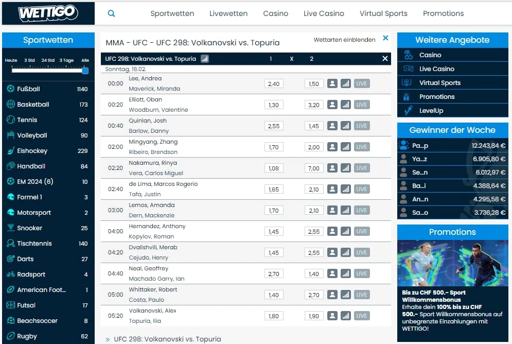The width and height of the screenshot is (512, 344).
Task: Click statistics icon in UFC 298 table header
Action: (205, 59)
